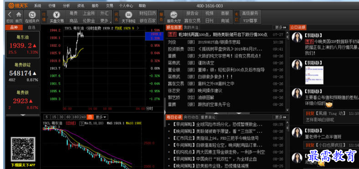Image resolution: width=359 pixels, height=169 pixels.
Task: Select 粤贵 in toolbar
Action: pos(73,13)
